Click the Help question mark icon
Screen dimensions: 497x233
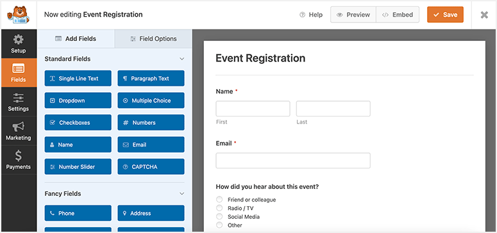303,15
